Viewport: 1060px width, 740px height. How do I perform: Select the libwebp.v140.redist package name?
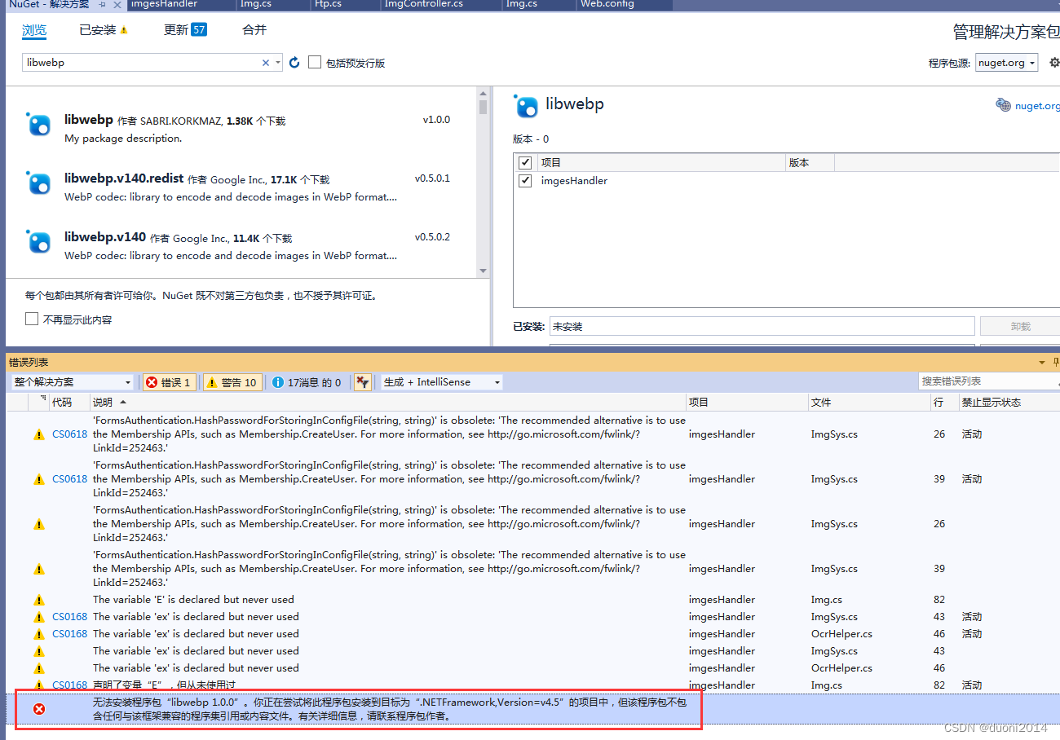(124, 178)
